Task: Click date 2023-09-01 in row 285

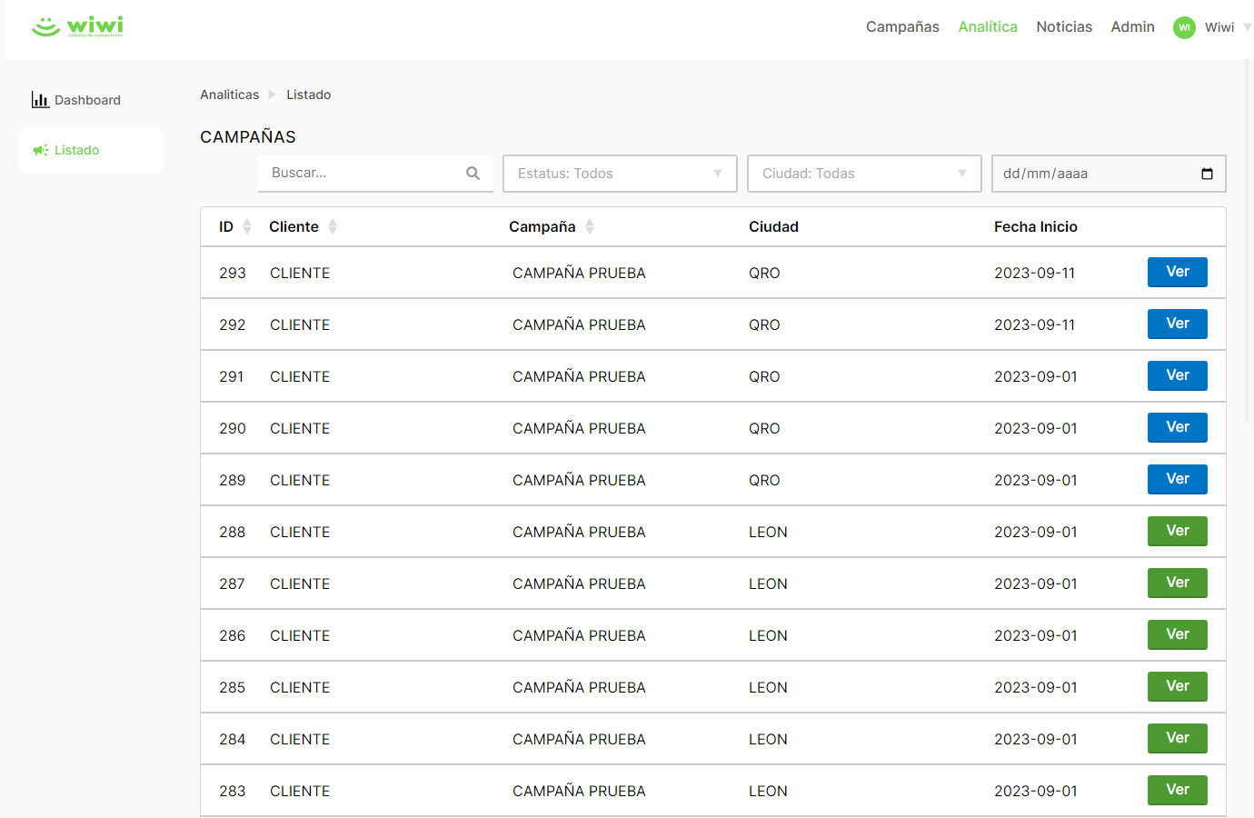Action: tap(1036, 687)
